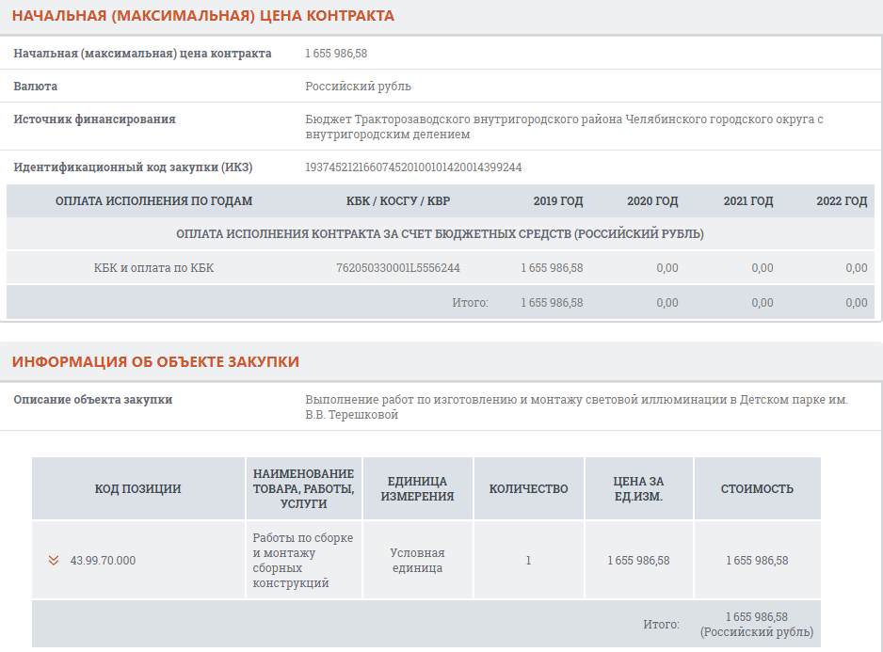Click the 2021 total in the payment Итого row
883x652 pixels.
(x=763, y=303)
